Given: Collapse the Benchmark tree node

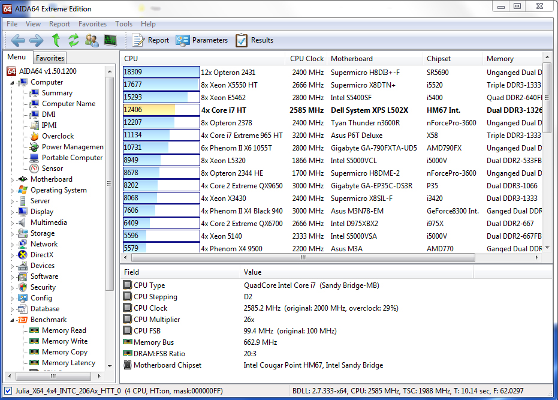Looking at the screenshot, I should [x=12, y=320].
